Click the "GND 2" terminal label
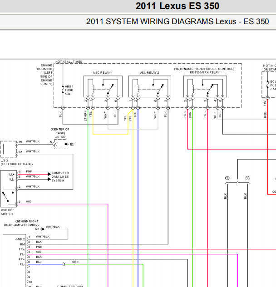This screenshot has width=276, height=287. click(x=20, y=239)
